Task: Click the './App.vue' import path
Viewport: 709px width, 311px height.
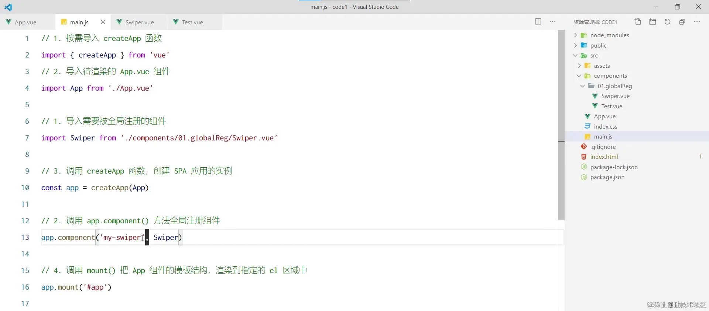Action: coord(130,88)
